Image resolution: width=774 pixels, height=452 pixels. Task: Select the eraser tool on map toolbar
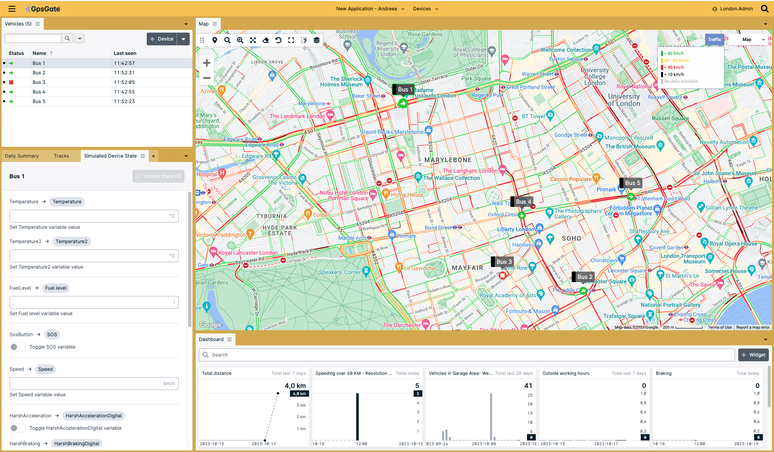click(x=266, y=40)
